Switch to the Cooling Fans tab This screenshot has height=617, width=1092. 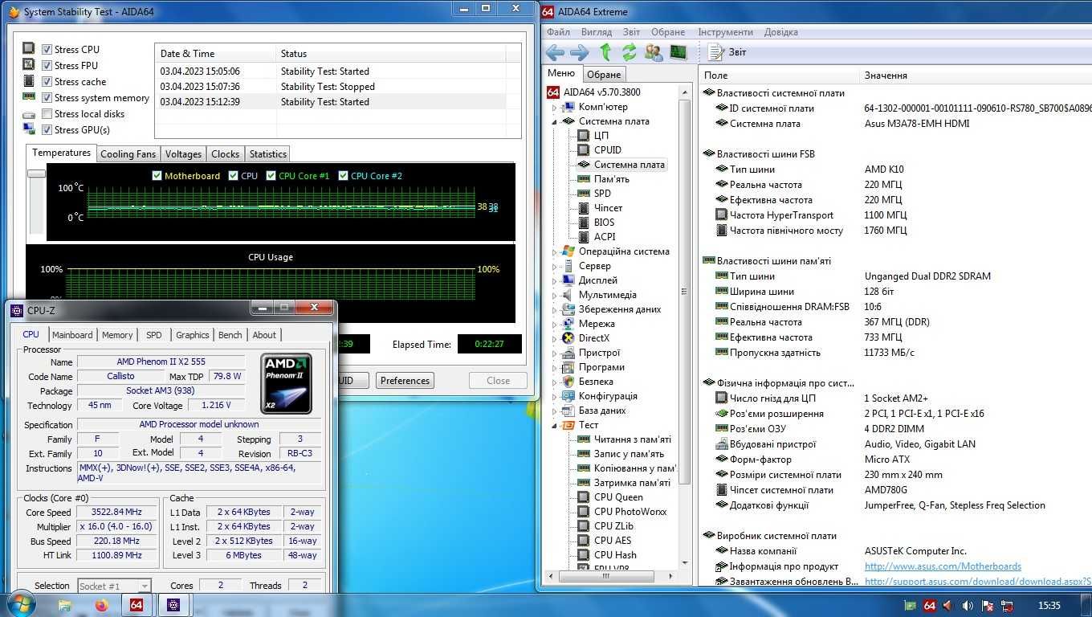pos(128,154)
